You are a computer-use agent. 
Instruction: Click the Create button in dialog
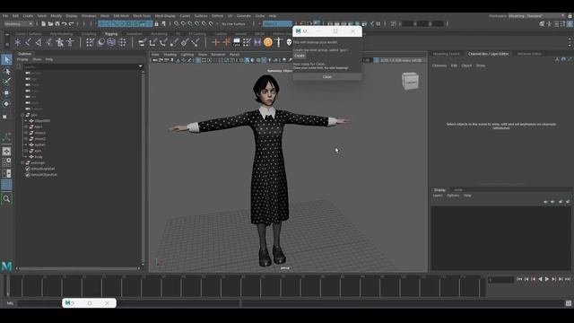299,56
